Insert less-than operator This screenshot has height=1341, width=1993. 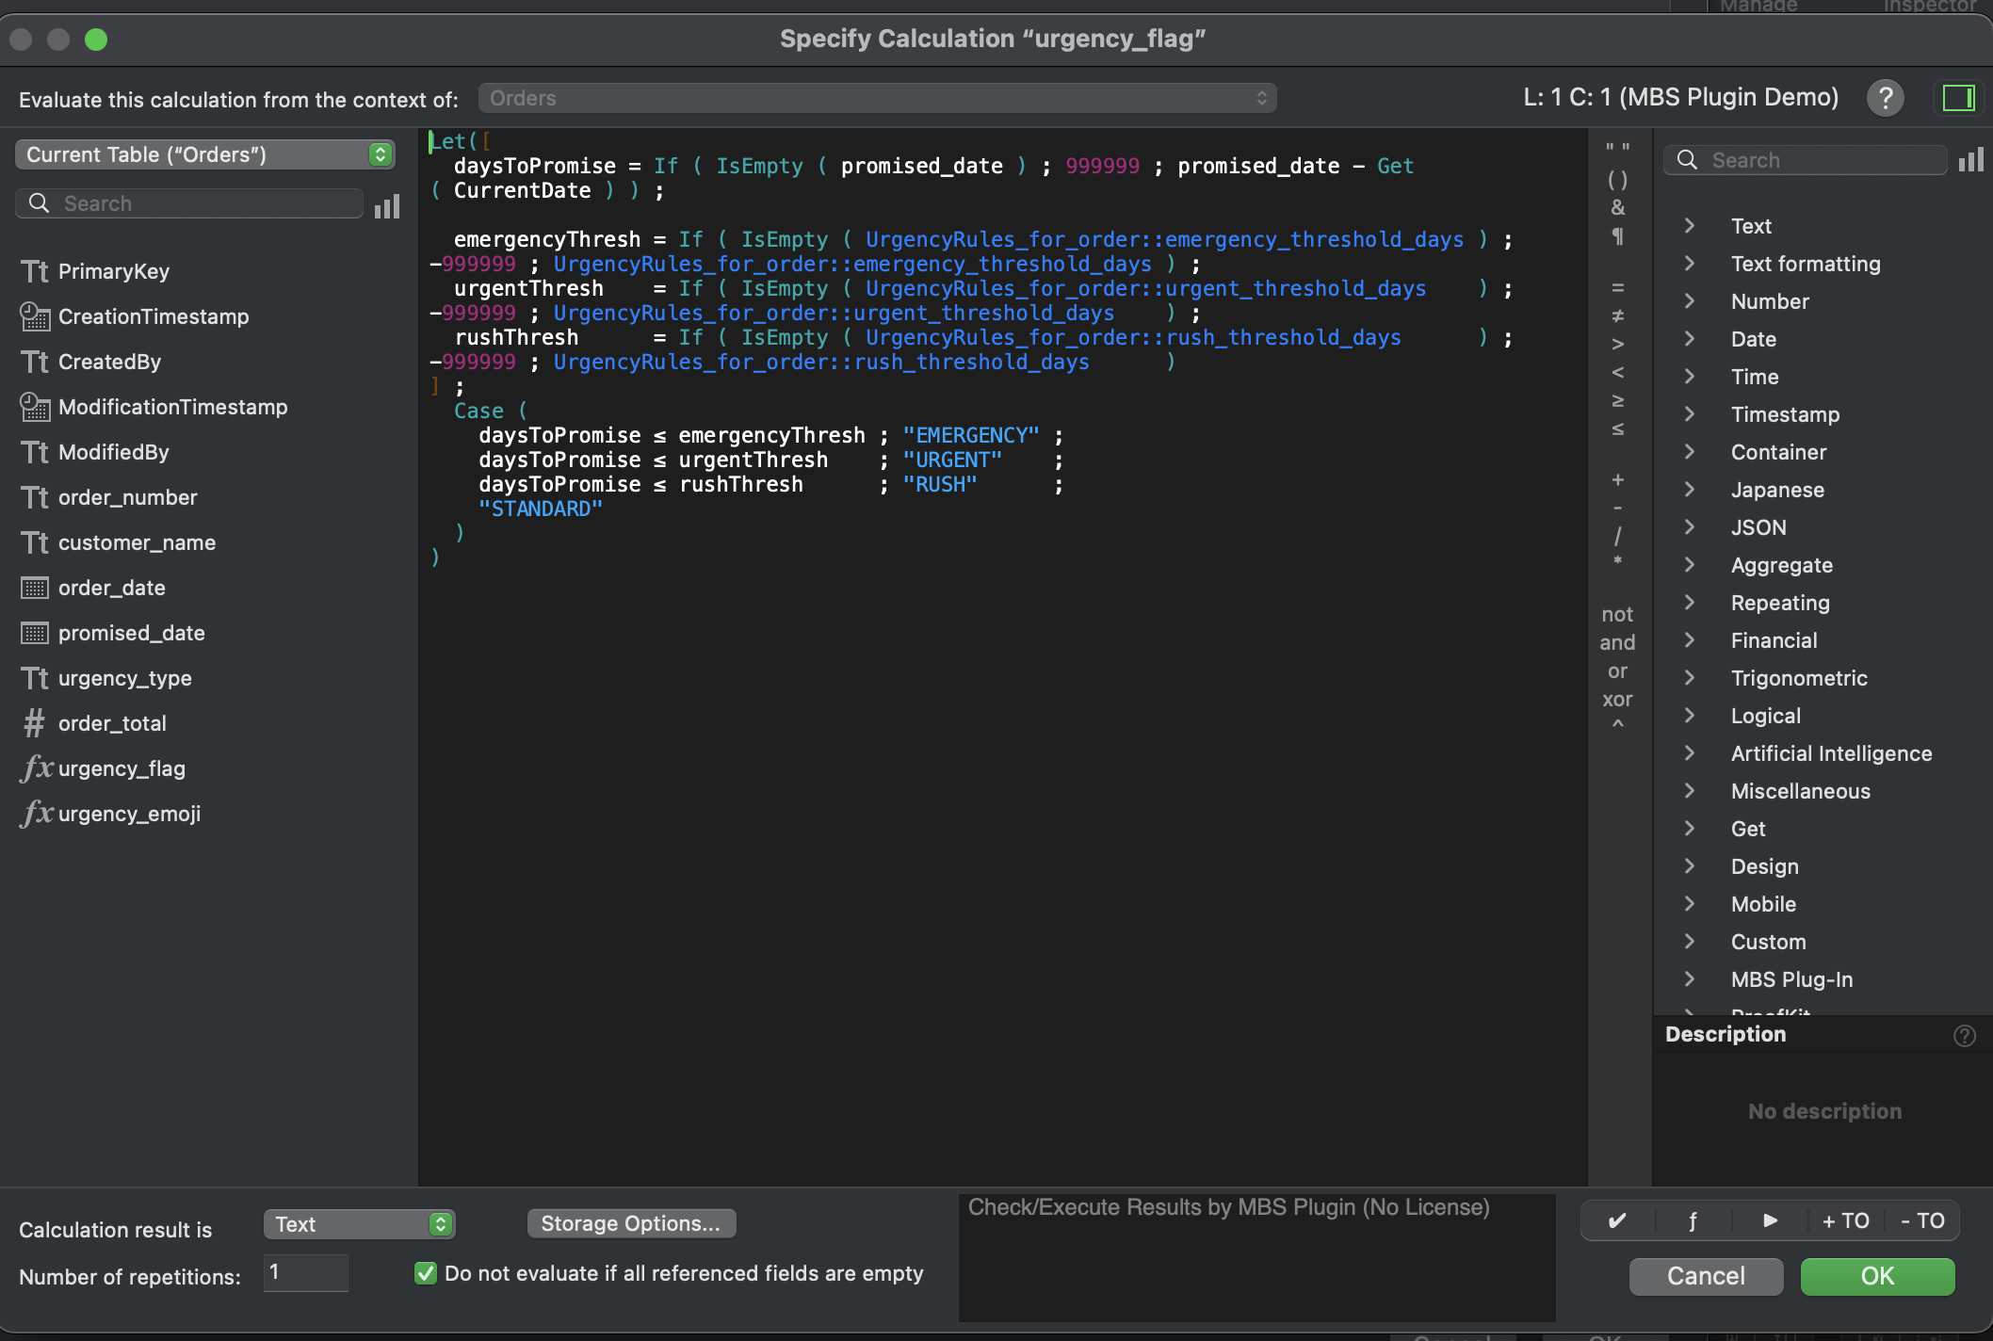point(1617,372)
